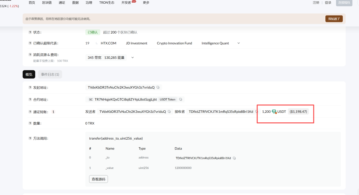This screenshot has height=195, width=359.
Task: Click the 已确认 status badge
Action: (93, 32)
